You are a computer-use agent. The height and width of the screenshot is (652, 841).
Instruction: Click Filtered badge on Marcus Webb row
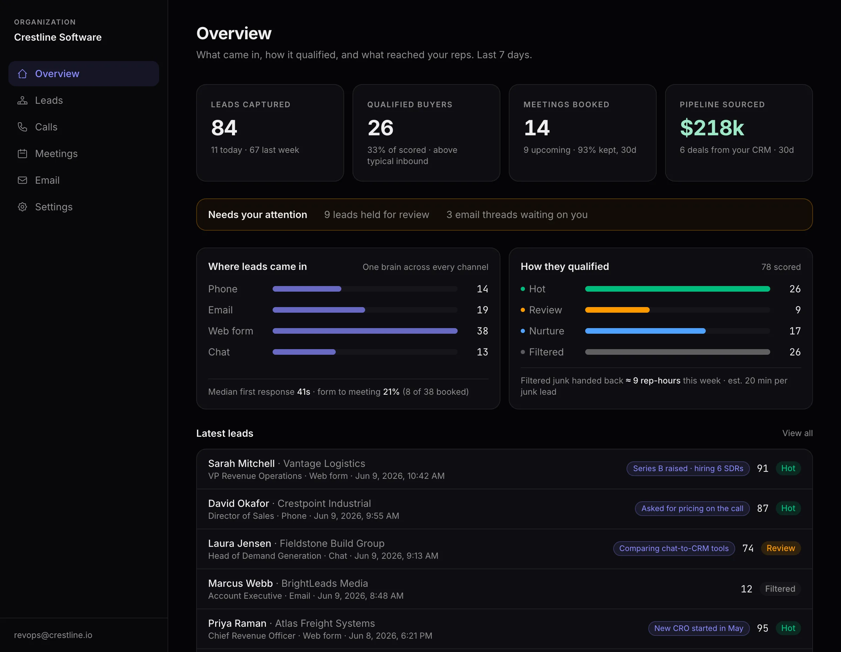click(780, 589)
